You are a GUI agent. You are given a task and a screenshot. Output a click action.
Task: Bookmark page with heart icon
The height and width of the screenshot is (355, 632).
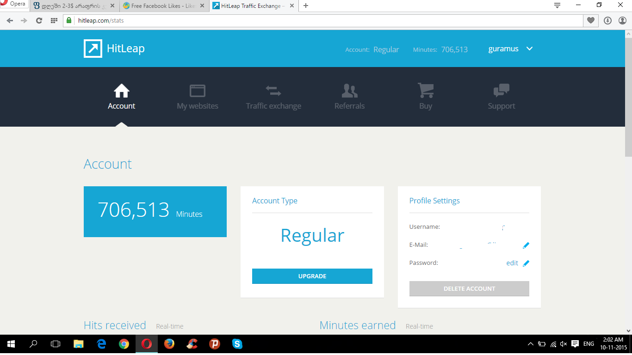(x=590, y=21)
